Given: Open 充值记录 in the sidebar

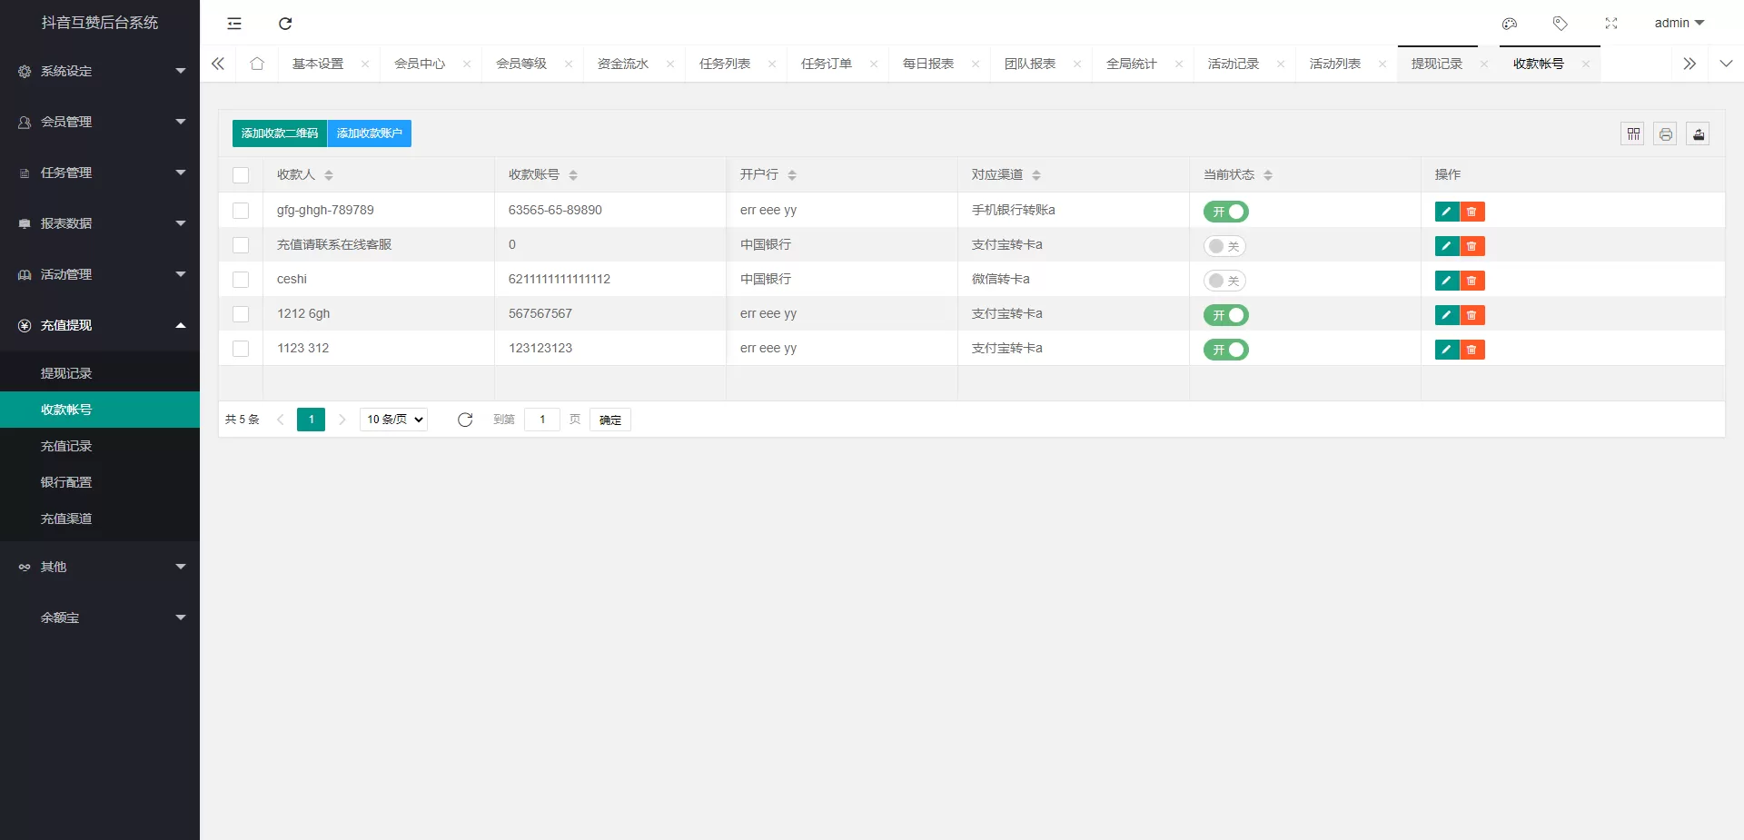Looking at the screenshot, I should [x=66, y=446].
